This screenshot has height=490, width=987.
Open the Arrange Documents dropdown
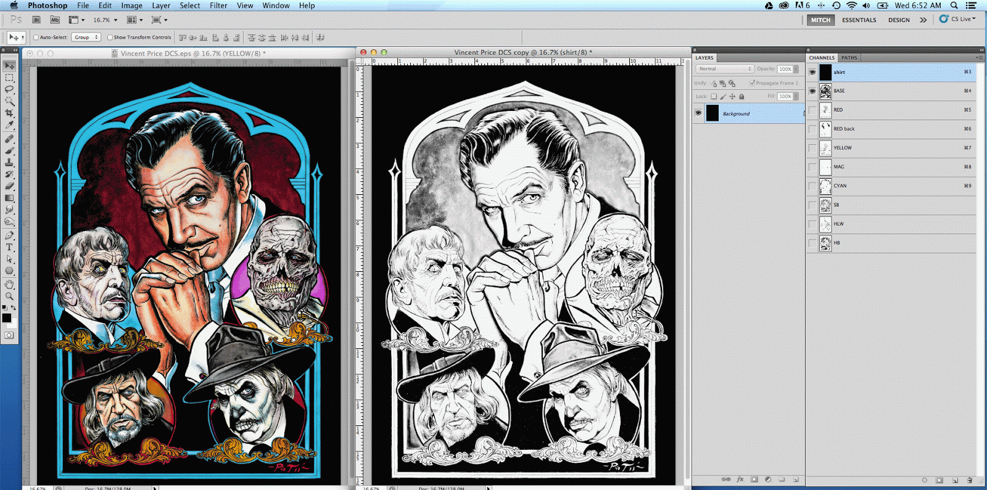(x=134, y=20)
